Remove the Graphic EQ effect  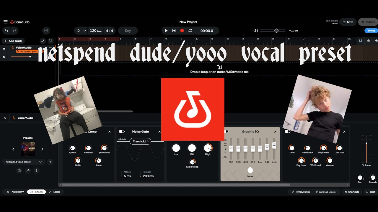click(x=275, y=132)
